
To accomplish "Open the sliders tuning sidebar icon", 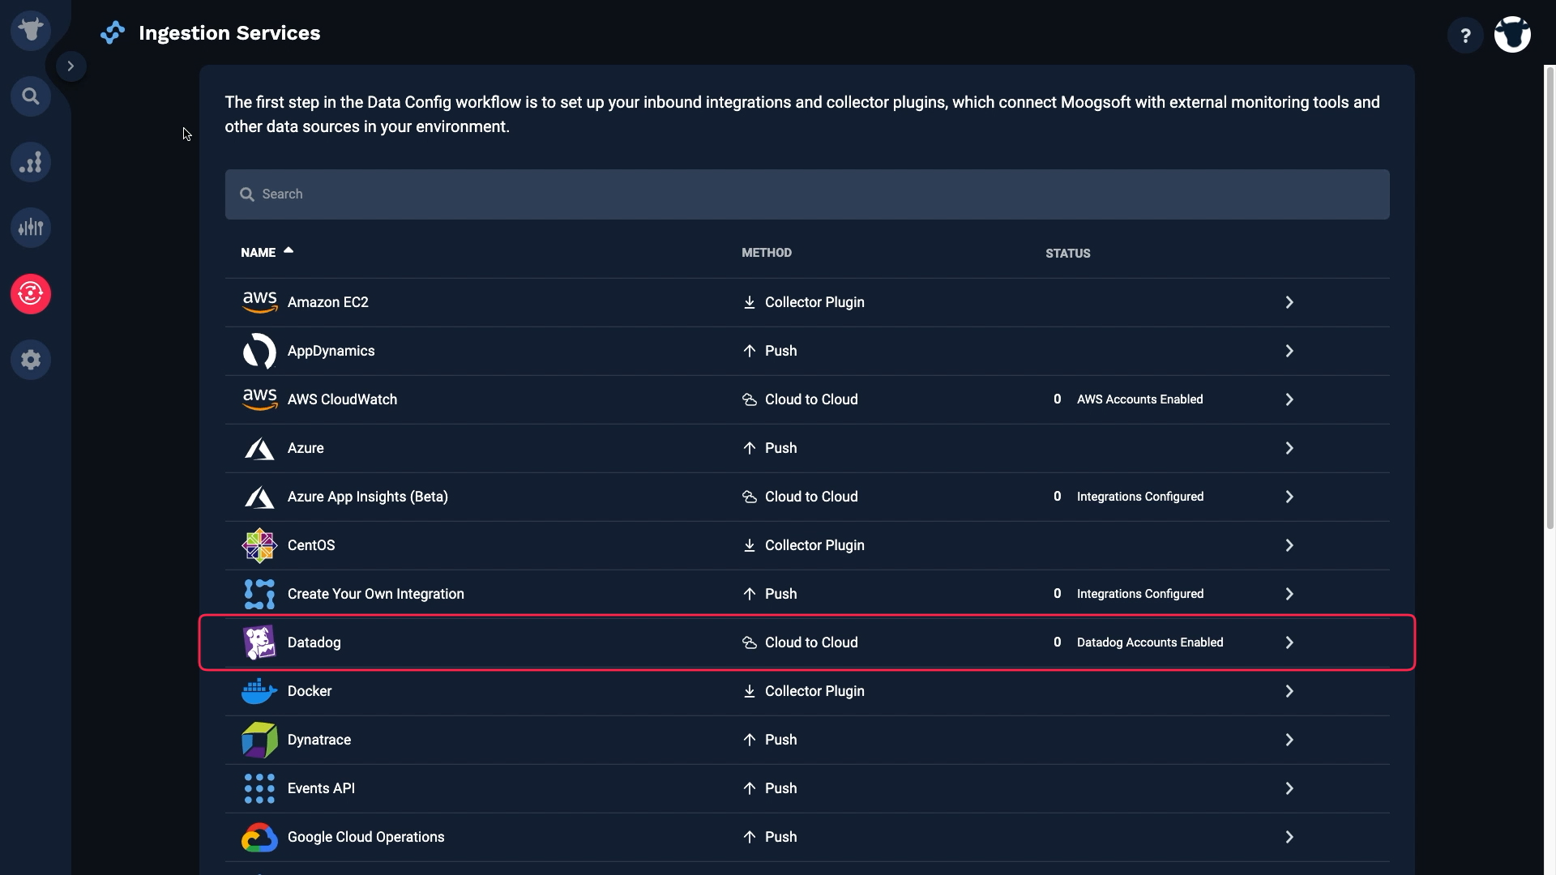I will 31,228.
